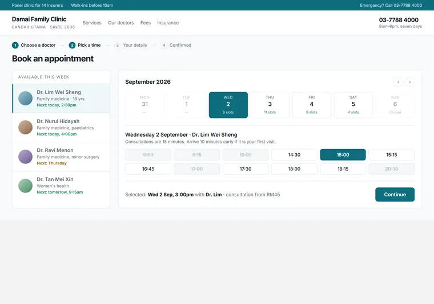Click 'Wednesday 2 September · Dr. Lim Wei Sheng' heading
Image resolution: width=434 pixels, height=304 pixels.
[181, 134]
